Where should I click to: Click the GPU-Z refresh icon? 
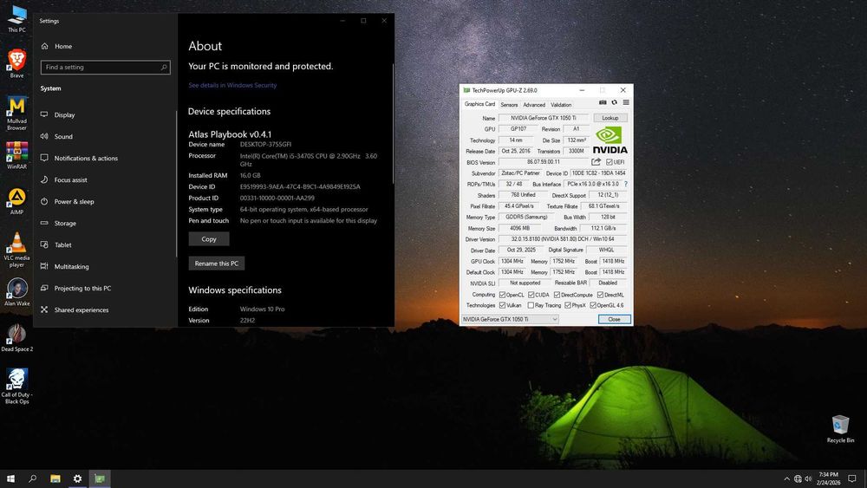tap(615, 103)
